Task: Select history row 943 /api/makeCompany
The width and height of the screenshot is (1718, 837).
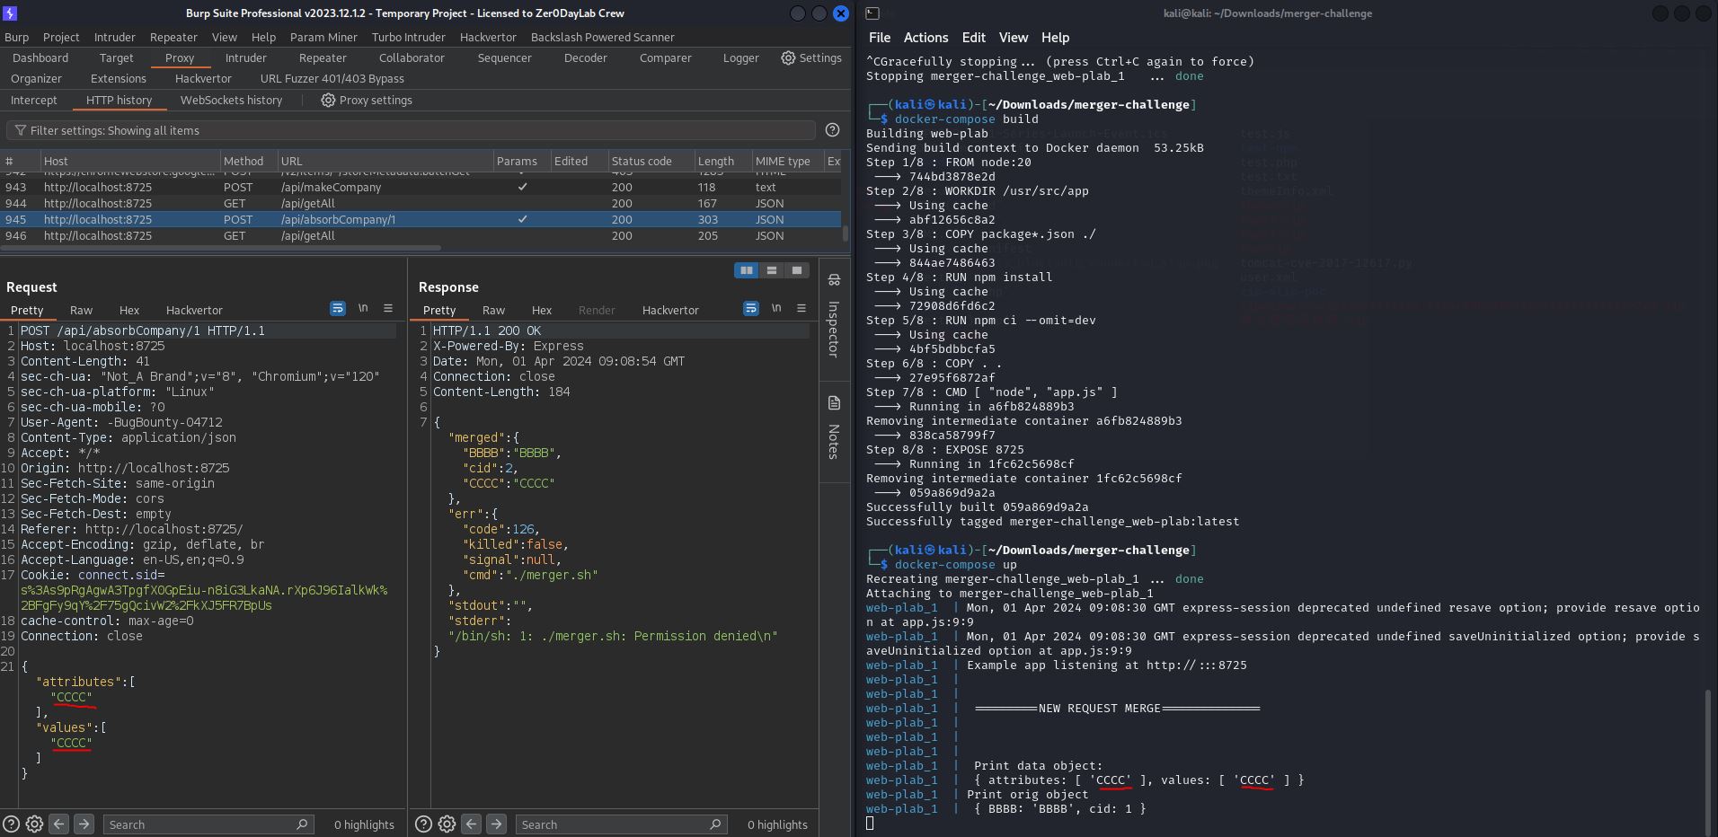Action: click(x=422, y=187)
